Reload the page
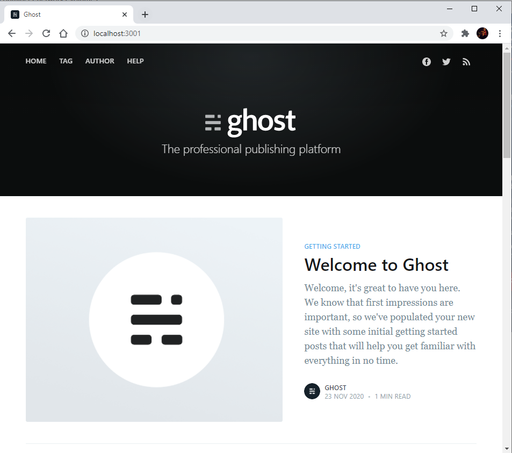The image size is (512, 453). pos(46,33)
